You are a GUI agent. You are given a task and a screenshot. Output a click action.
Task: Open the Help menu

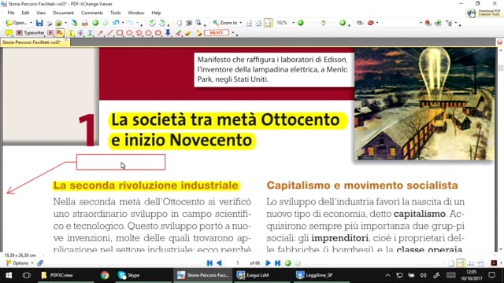pyautogui.click(x=156, y=13)
